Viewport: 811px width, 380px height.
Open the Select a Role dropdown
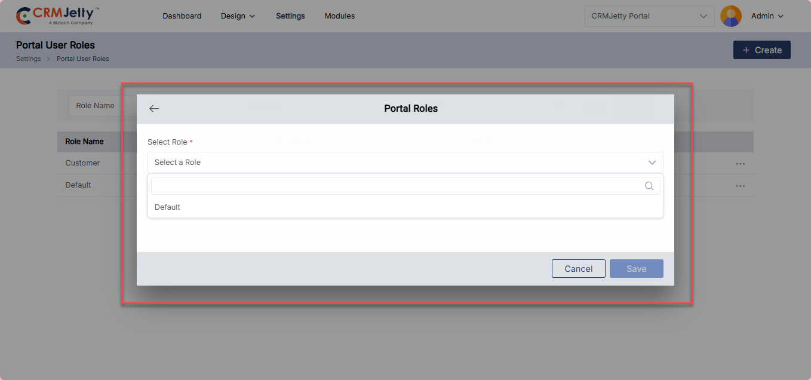405,163
